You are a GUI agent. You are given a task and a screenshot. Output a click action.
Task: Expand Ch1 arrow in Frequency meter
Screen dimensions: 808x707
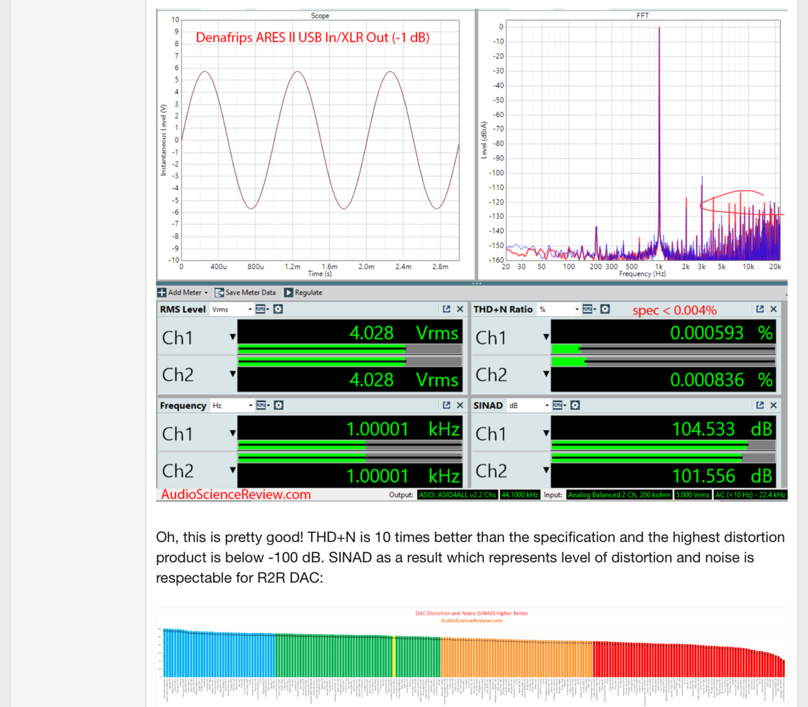point(232,433)
